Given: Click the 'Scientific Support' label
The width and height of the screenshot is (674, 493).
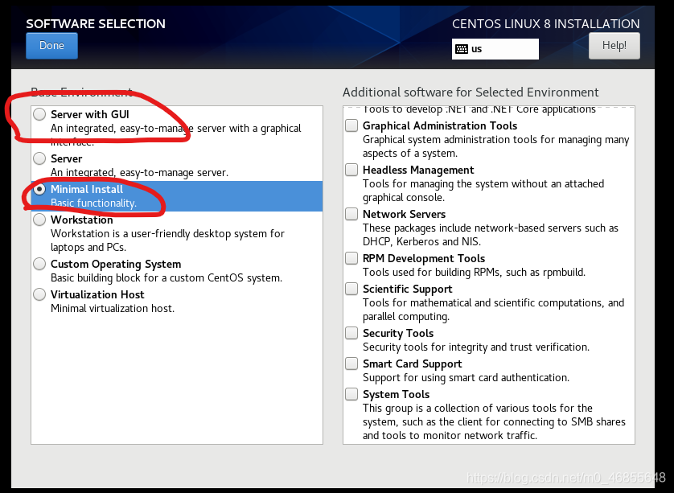Looking at the screenshot, I should coord(408,290).
